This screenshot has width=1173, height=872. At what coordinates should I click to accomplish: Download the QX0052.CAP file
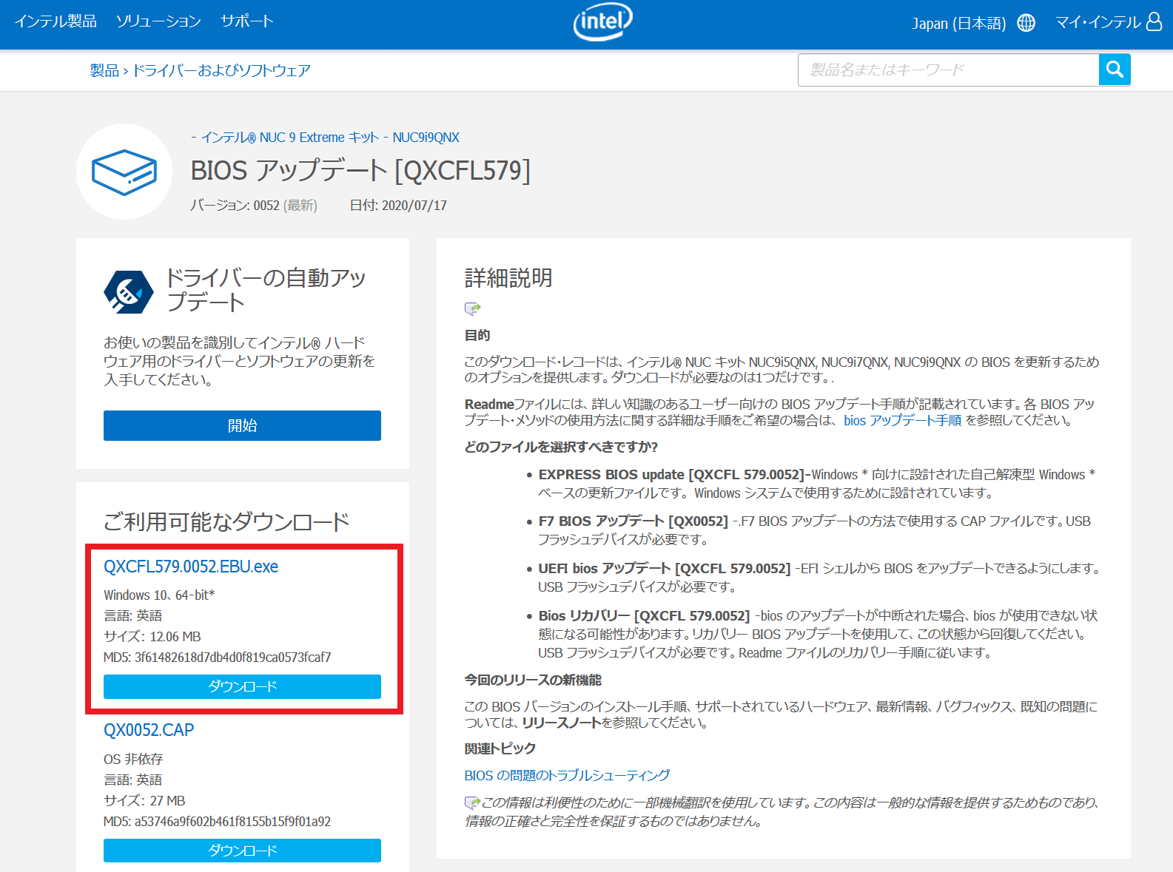click(x=242, y=851)
